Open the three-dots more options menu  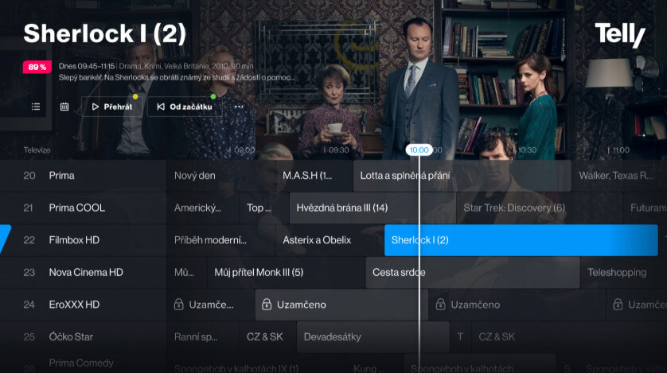click(x=239, y=107)
